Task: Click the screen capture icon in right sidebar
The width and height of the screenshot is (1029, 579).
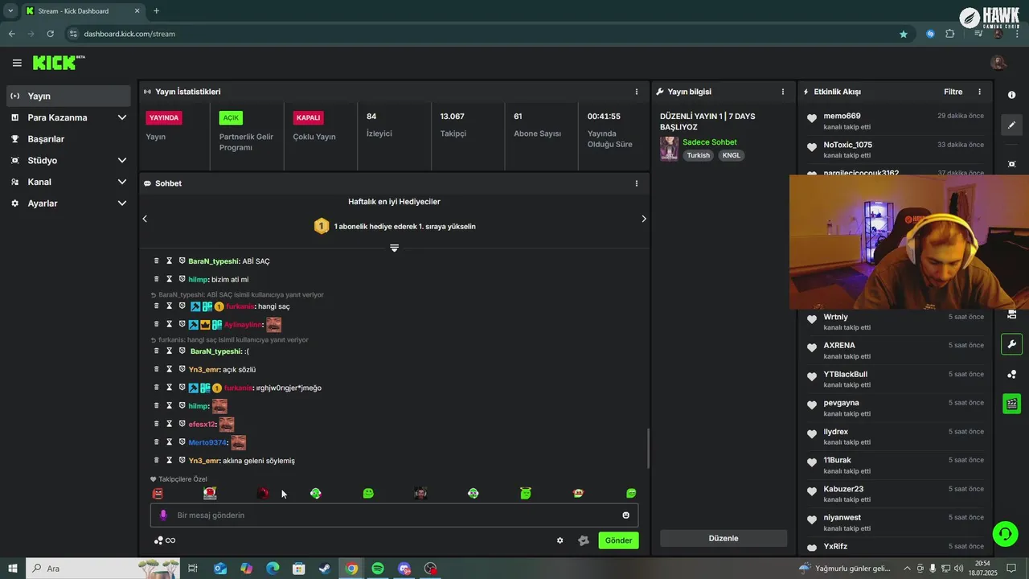Action: 1011,163
